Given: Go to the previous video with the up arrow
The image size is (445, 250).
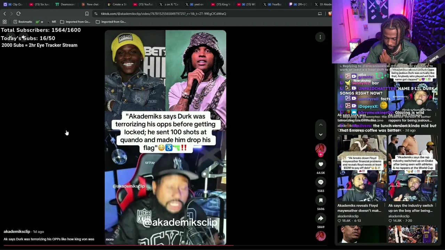Looking at the screenshot, I should pos(321,125).
